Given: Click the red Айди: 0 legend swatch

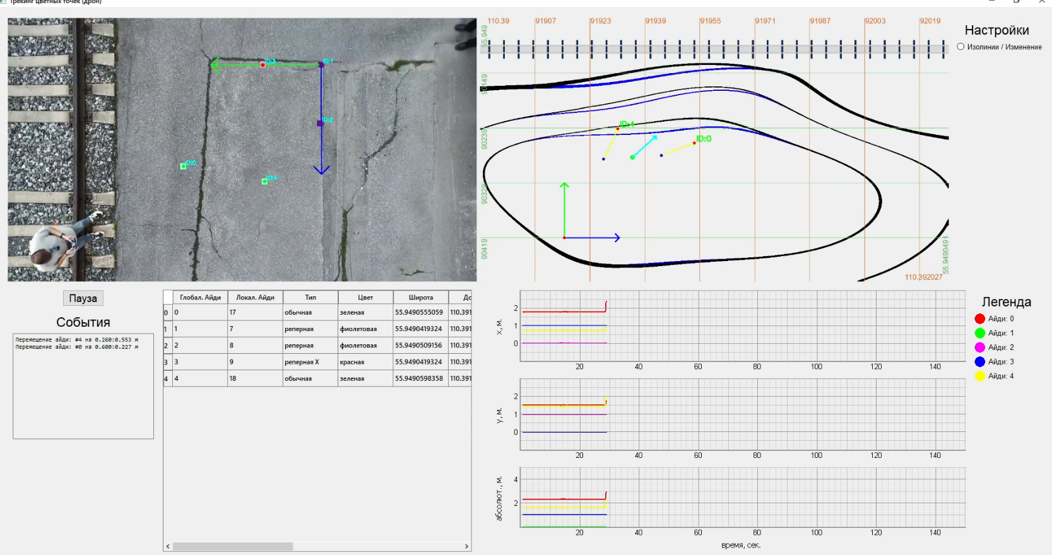Looking at the screenshot, I should click(979, 319).
